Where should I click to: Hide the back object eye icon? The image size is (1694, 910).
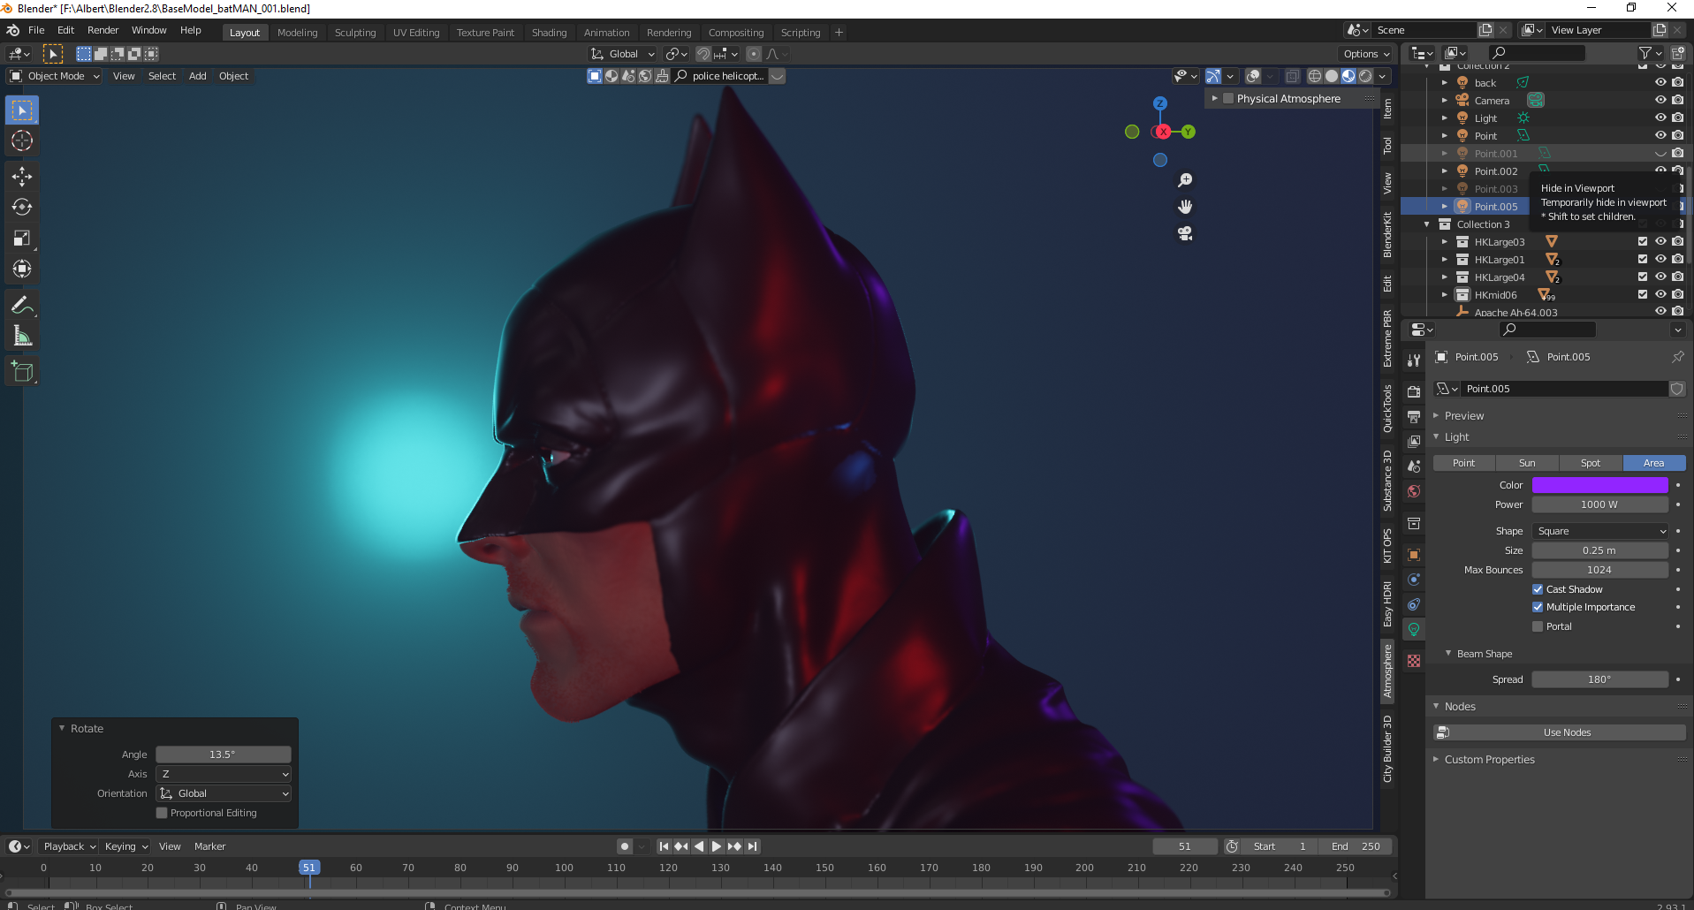(1660, 82)
